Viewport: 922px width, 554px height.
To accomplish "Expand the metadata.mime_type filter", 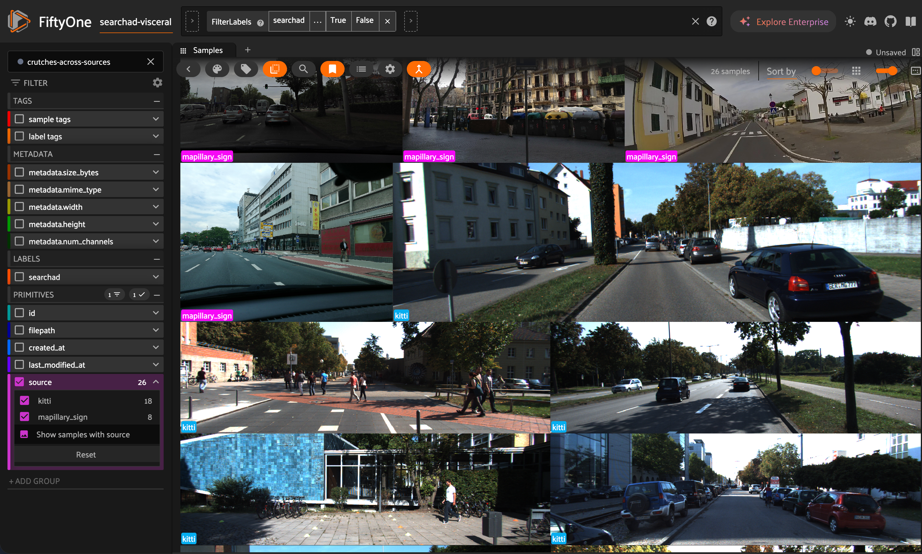I will point(156,189).
